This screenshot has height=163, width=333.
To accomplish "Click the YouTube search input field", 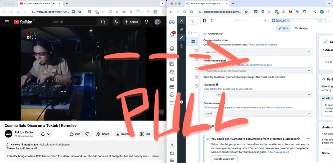I will 73,22.
